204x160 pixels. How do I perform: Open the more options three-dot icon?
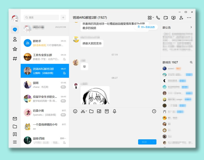pos(189,18)
